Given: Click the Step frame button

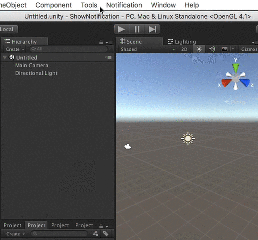Looking at the screenshot, I should pyautogui.click(x=152, y=29).
